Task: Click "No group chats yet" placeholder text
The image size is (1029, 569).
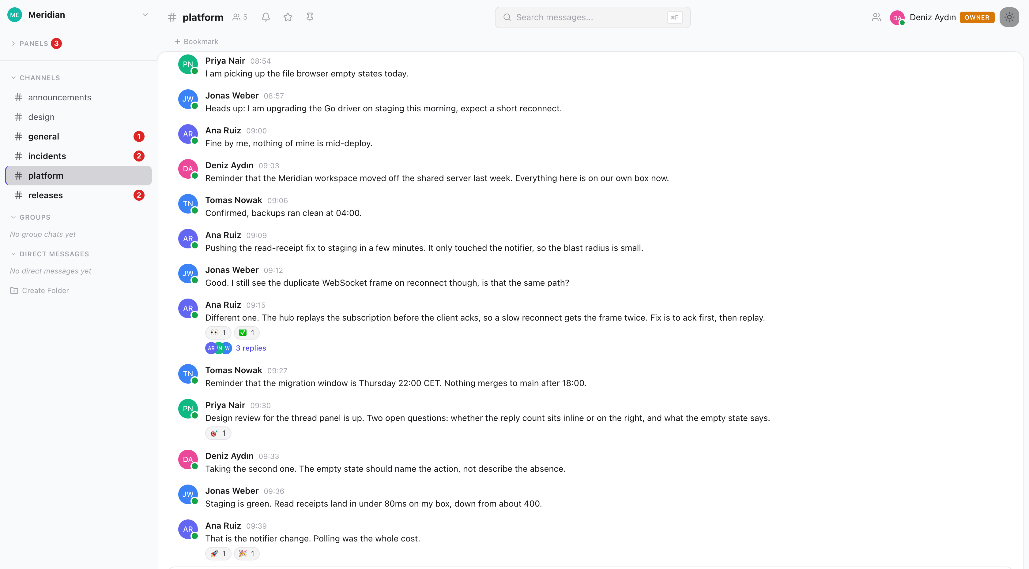Action: click(x=43, y=234)
